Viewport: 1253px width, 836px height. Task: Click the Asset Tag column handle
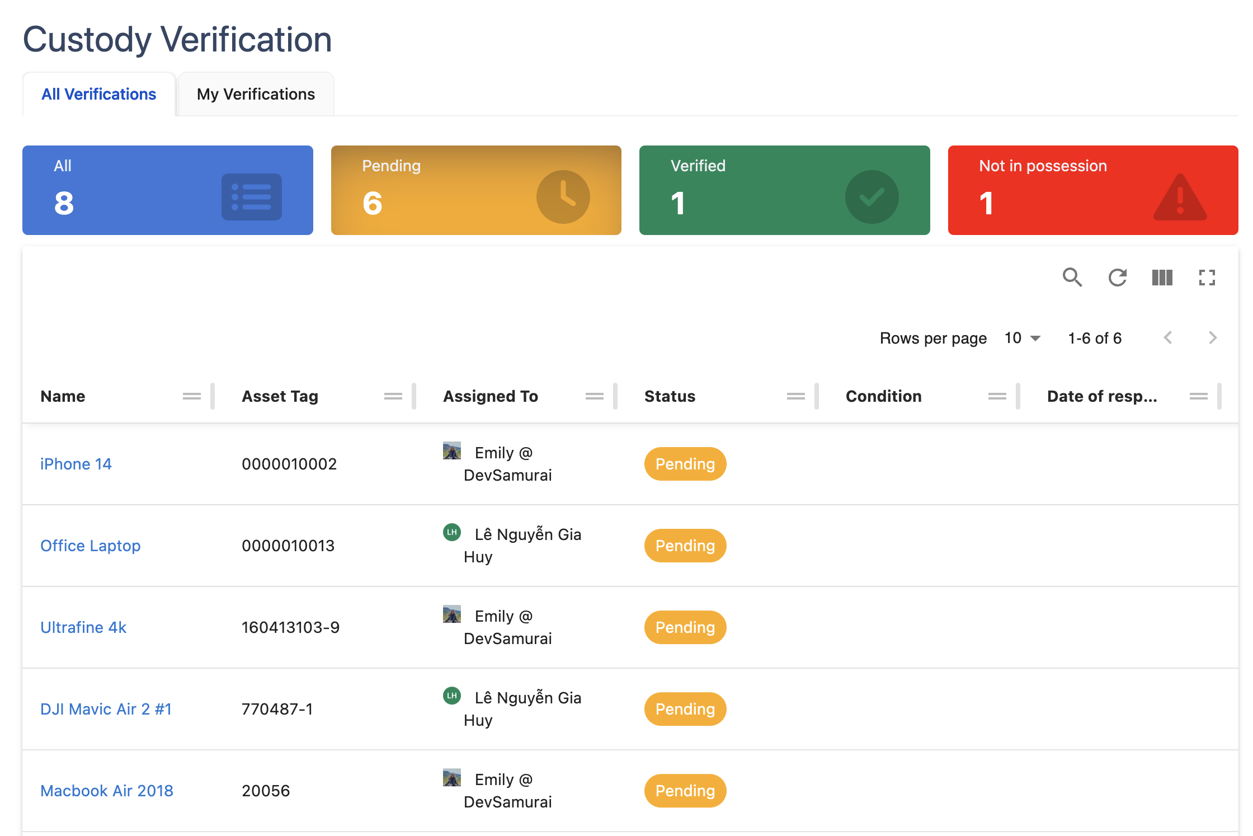tap(393, 396)
